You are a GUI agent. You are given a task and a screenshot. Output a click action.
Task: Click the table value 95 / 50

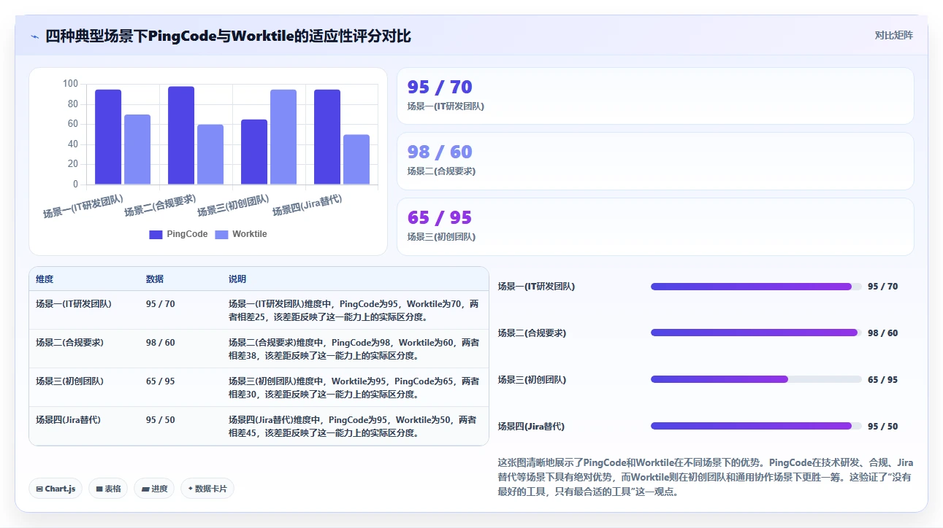[x=161, y=420]
